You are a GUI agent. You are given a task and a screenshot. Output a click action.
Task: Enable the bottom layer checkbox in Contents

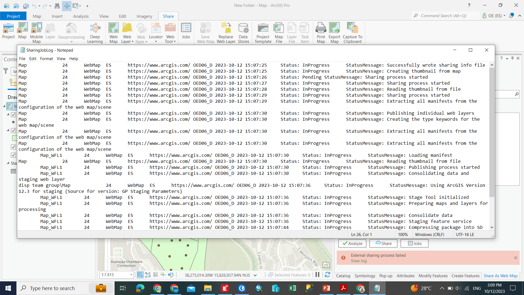pyautogui.click(x=13, y=155)
